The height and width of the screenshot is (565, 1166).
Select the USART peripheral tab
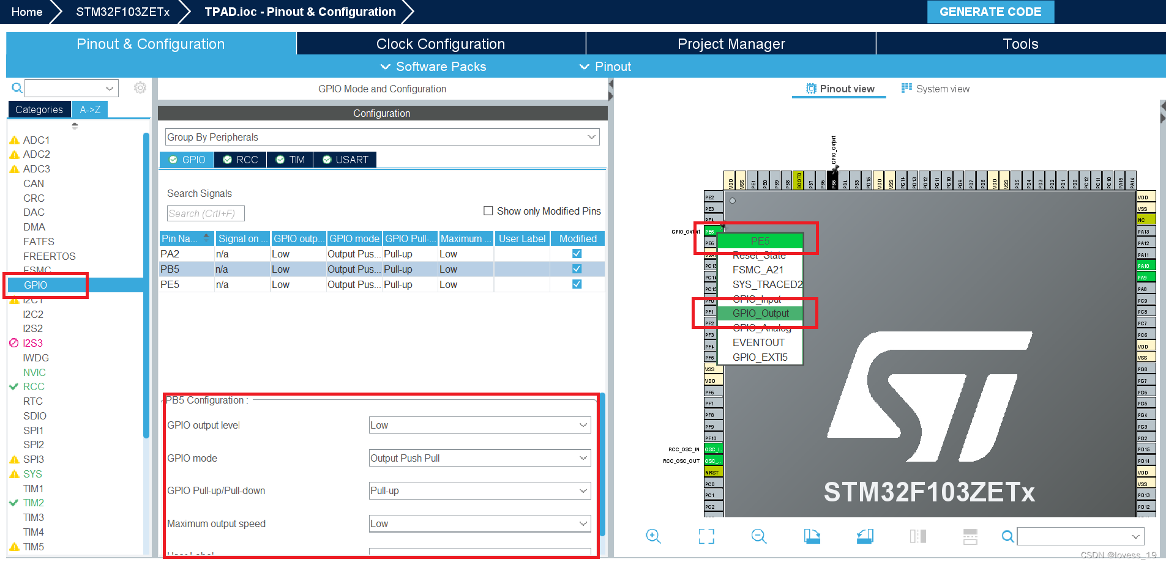pos(345,160)
